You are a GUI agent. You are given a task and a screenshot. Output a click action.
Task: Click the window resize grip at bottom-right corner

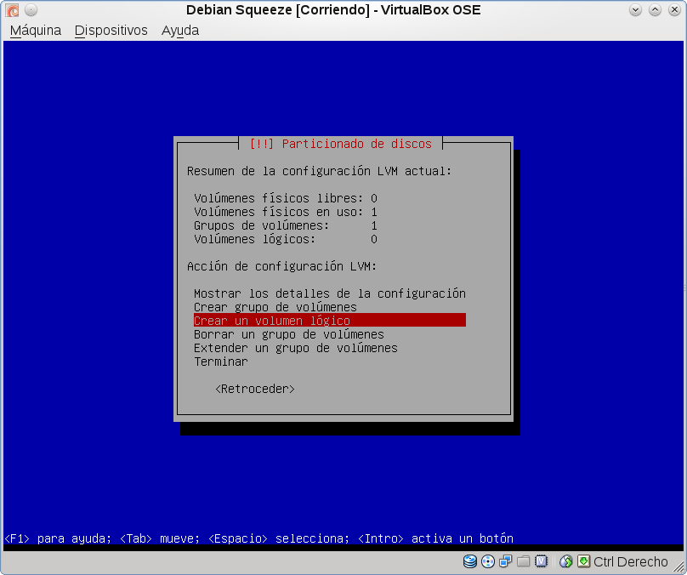pyautogui.click(x=679, y=568)
